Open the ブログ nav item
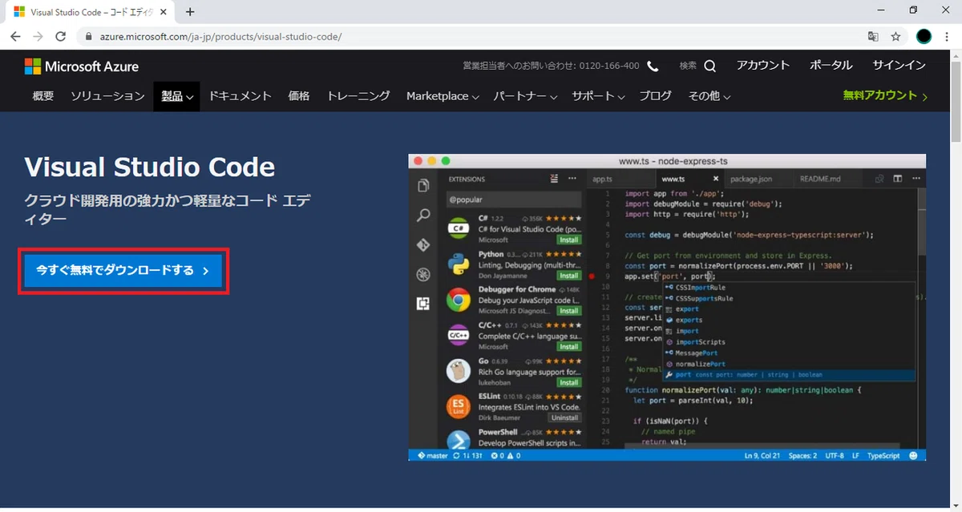 tap(655, 96)
